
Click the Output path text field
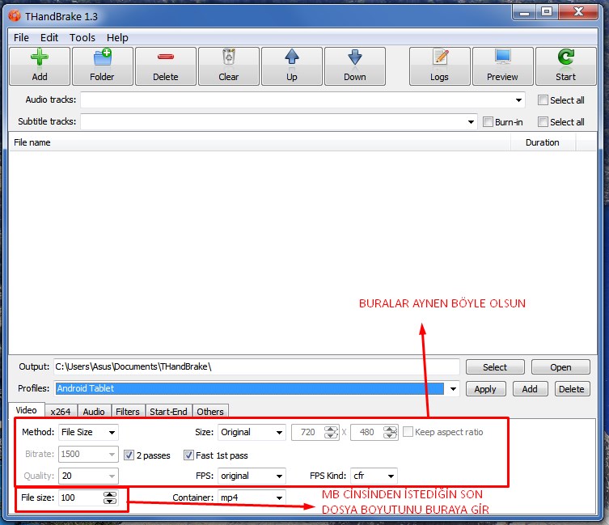point(256,366)
